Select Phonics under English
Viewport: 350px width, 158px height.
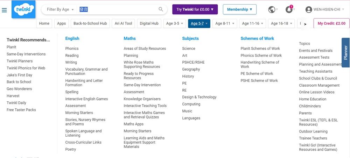point(72,48)
